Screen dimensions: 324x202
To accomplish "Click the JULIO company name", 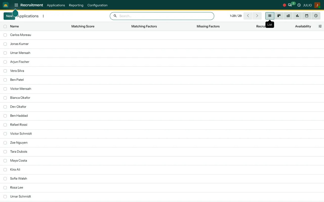I will [x=307, y=5].
